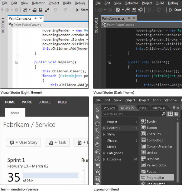182x193 pixels.
Task: Click Save All icon in light theme toolbar
Action: tap(47, 10)
